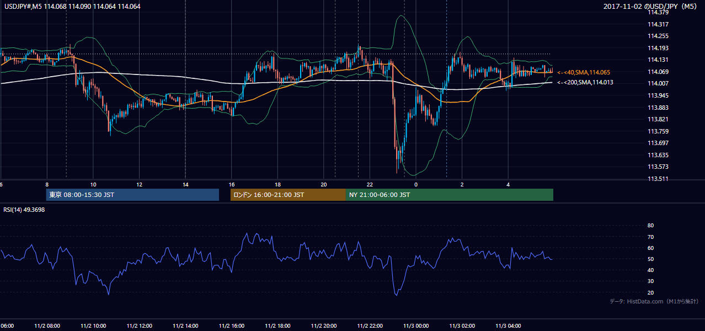Select the ロンドン 16:00-21:00 JST session bar
Viewport: 705px width, 331px height.
[x=288, y=195]
